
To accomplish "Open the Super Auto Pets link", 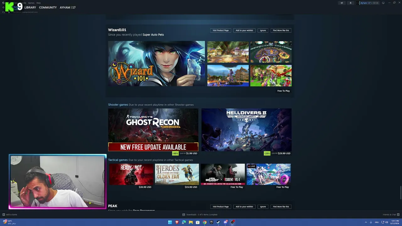I will click(153, 35).
